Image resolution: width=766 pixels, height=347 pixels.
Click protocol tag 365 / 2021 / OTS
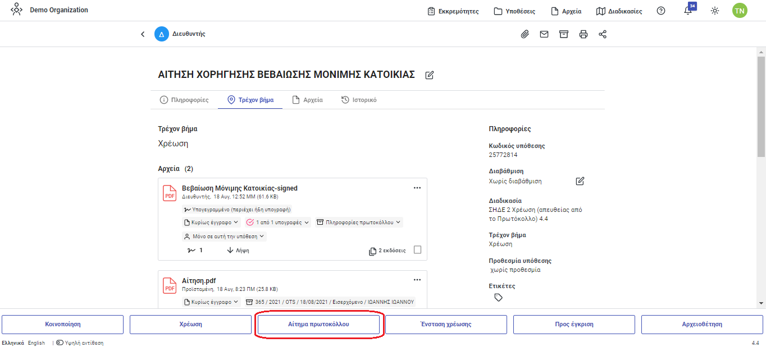(x=330, y=302)
